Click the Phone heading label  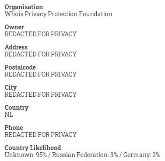point(14,128)
